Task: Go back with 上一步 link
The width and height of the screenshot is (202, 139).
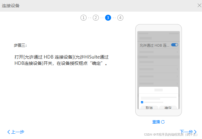Action: point(16,132)
